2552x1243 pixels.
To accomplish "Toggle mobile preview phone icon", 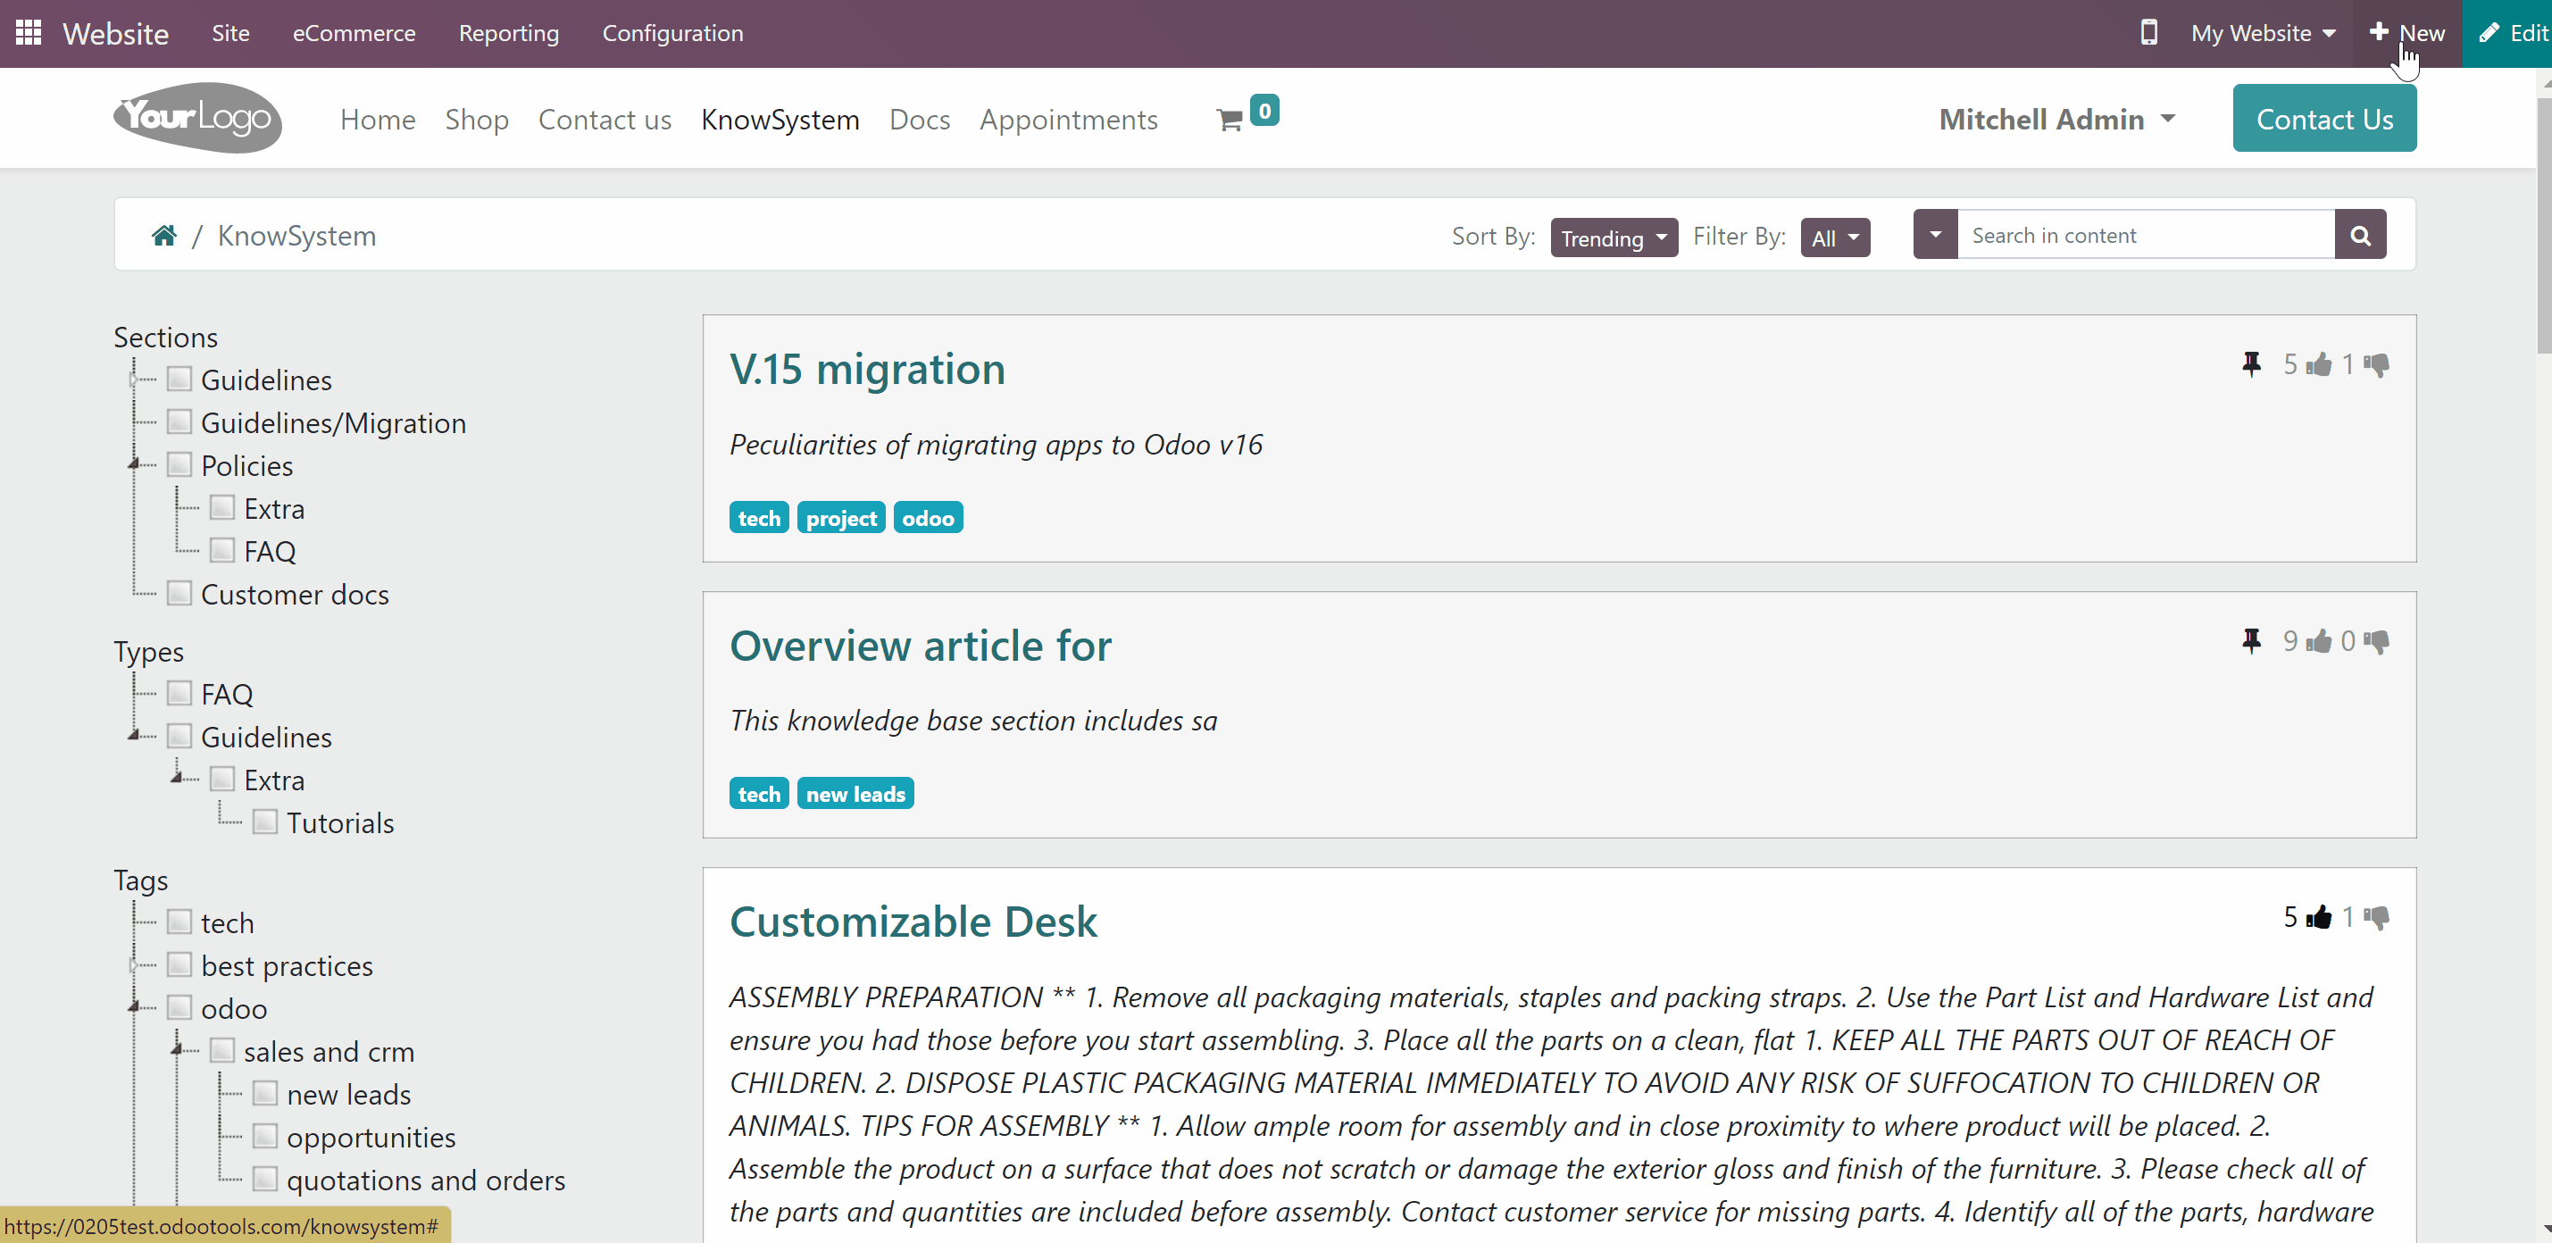I will pyautogui.click(x=2148, y=33).
